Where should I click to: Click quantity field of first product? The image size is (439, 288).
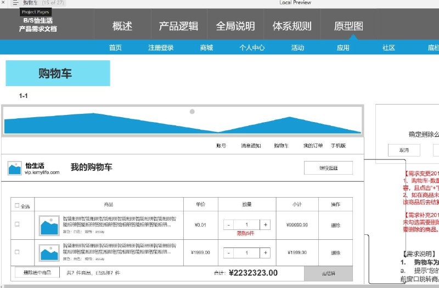click(x=246, y=225)
